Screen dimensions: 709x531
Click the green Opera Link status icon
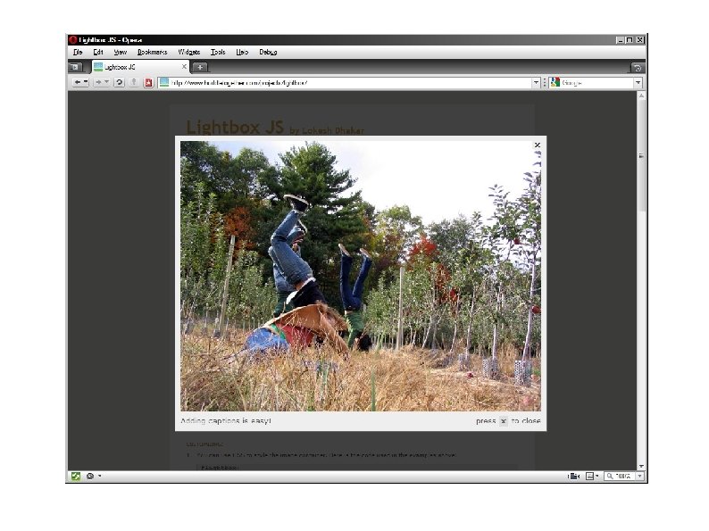point(76,476)
